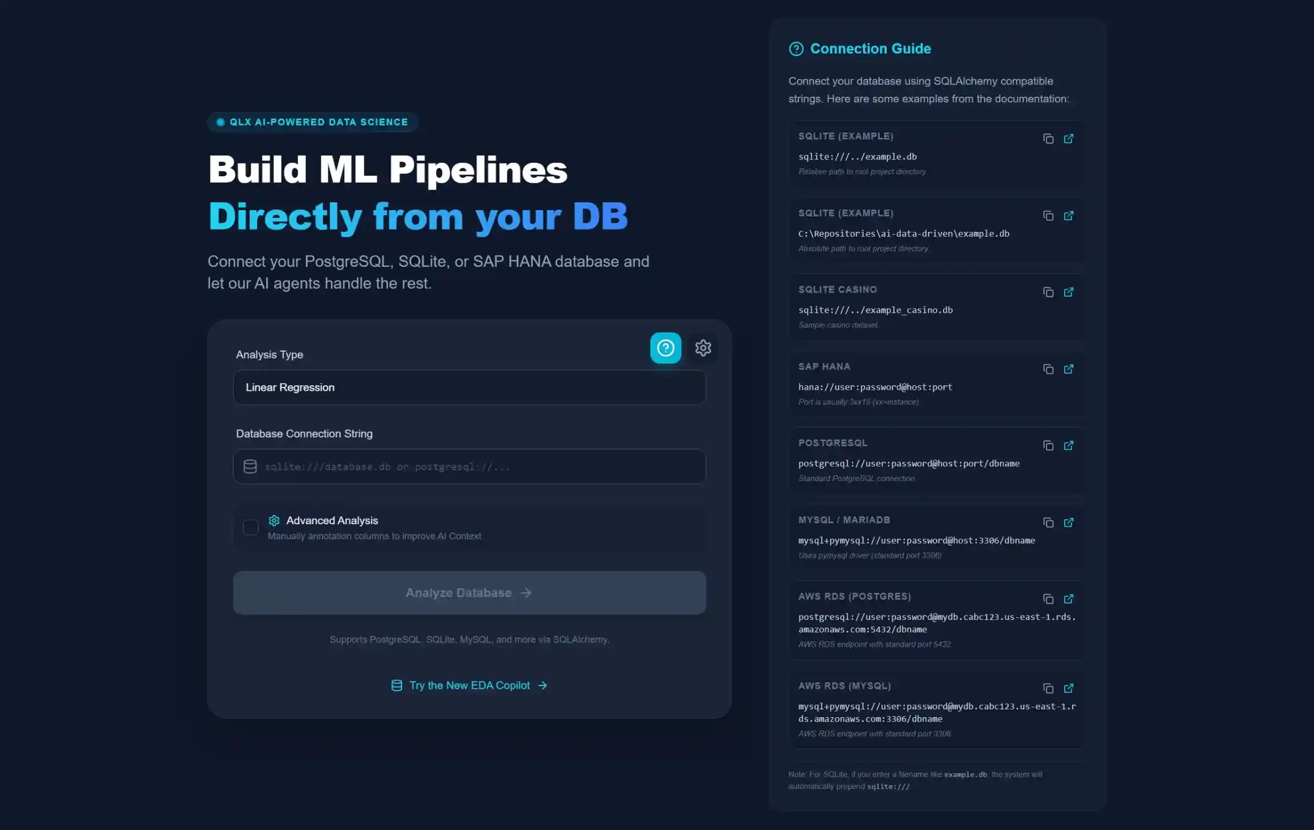Click the database icon inside connection input
The width and height of the screenshot is (1314, 830).
(x=250, y=466)
